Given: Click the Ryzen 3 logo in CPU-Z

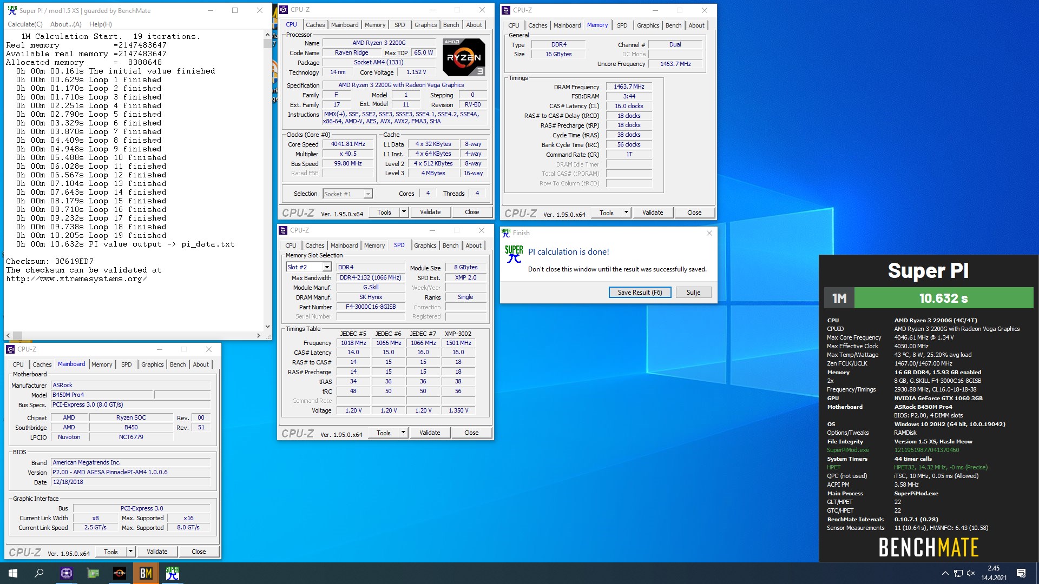Looking at the screenshot, I should [463, 57].
